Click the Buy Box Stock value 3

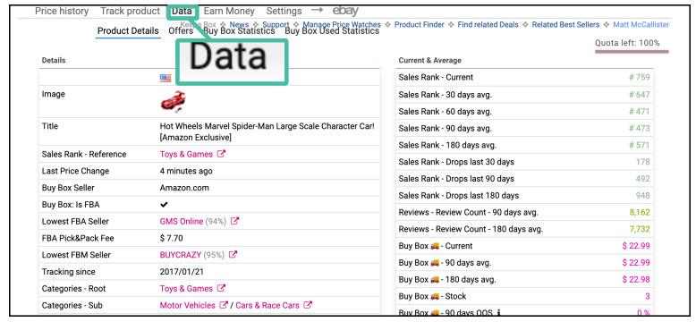click(x=648, y=297)
